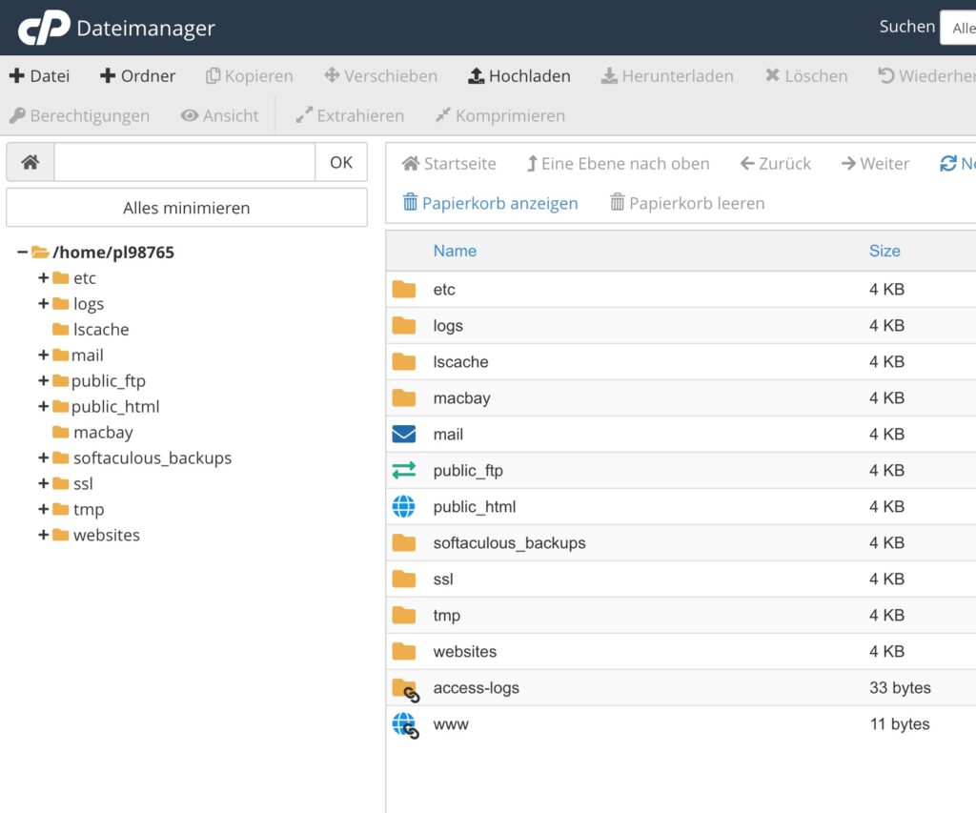Click the websites folder icon in list
Image resolution: width=976 pixels, height=813 pixels.
point(404,651)
